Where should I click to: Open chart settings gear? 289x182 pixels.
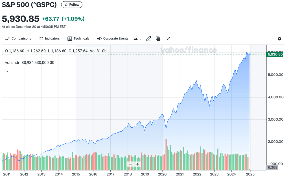pyautogui.click(x=279, y=39)
